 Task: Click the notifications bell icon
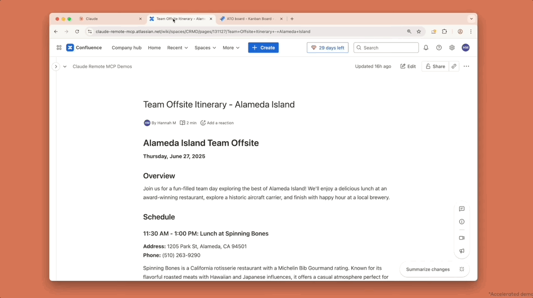pyautogui.click(x=426, y=48)
